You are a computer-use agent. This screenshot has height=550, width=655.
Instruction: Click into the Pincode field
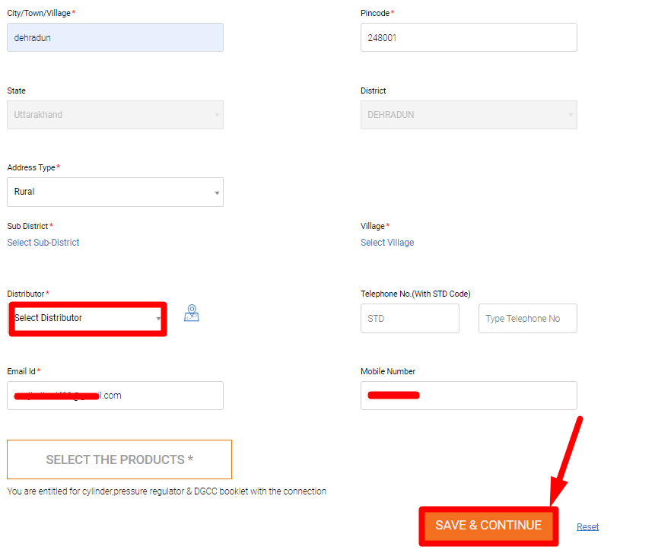468,37
